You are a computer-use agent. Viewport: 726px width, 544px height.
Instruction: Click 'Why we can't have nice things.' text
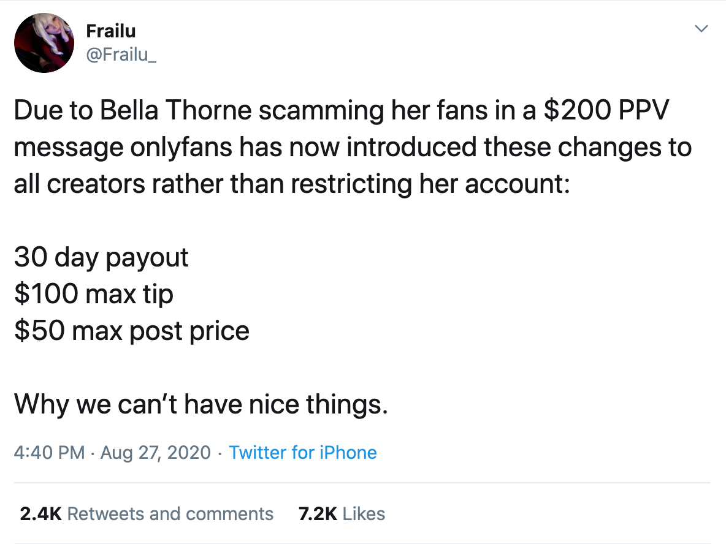point(201,404)
